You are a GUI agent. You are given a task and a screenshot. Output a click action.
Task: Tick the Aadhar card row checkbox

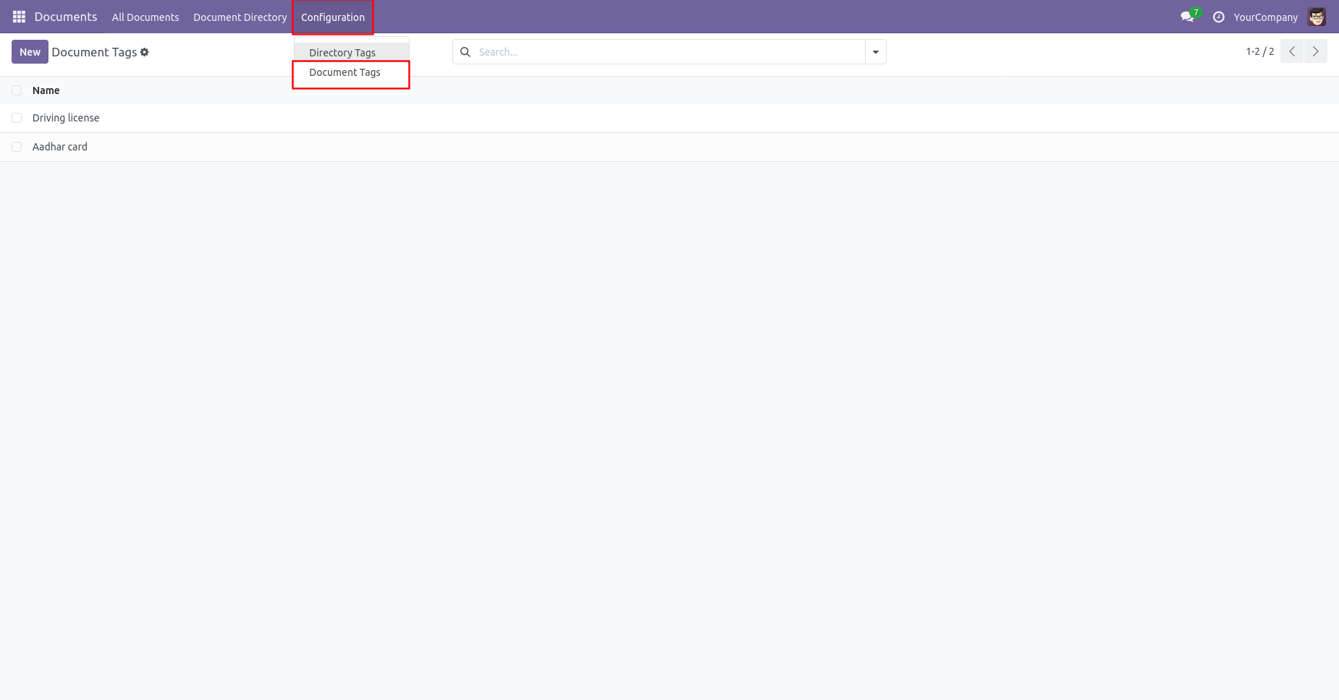pos(17,147)
